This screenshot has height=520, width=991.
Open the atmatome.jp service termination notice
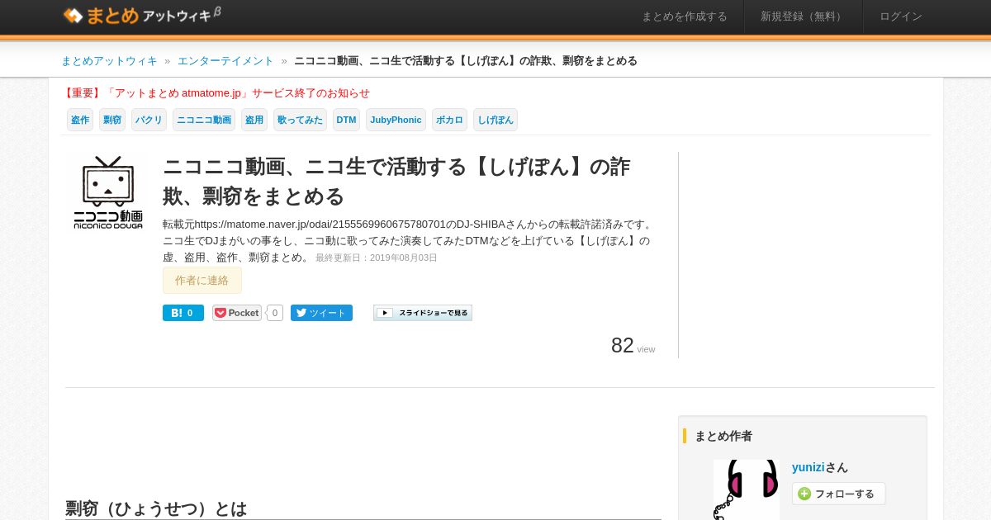coord(216,93)
